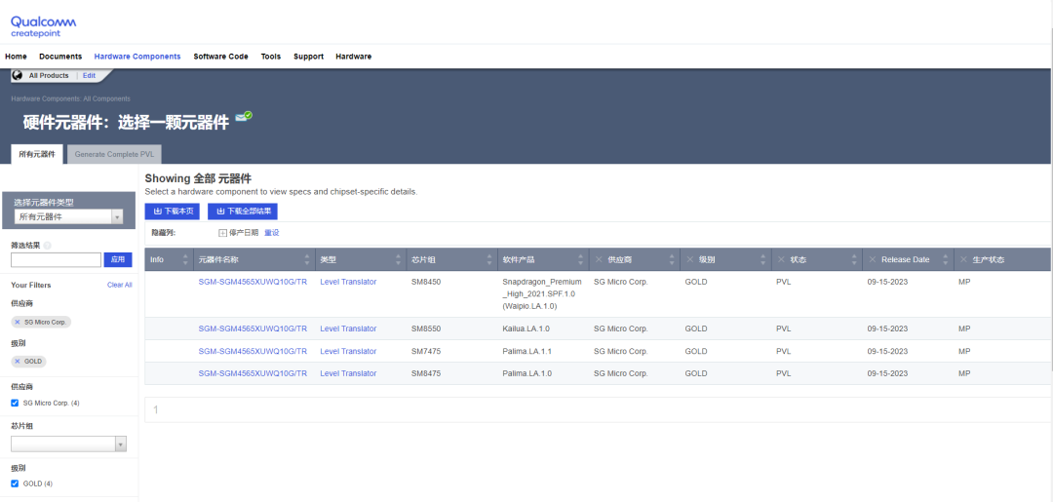This screenshot has width=1053, height=502.
Task: Switch to Generate Complete PVL tab
Action: click(114, 154)
